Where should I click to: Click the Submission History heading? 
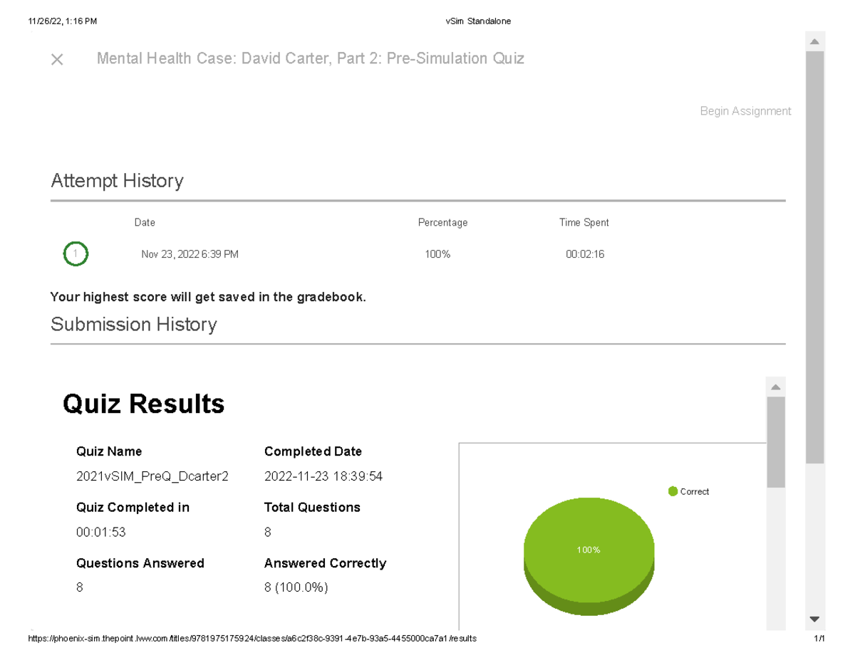[133, 325]
